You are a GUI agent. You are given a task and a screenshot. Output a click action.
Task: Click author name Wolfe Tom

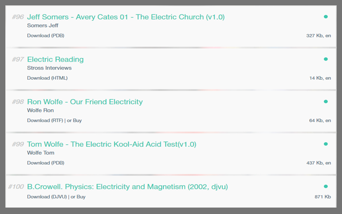click(40, 153)
